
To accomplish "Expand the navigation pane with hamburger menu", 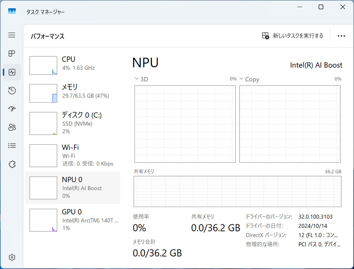I will point(12,35).
